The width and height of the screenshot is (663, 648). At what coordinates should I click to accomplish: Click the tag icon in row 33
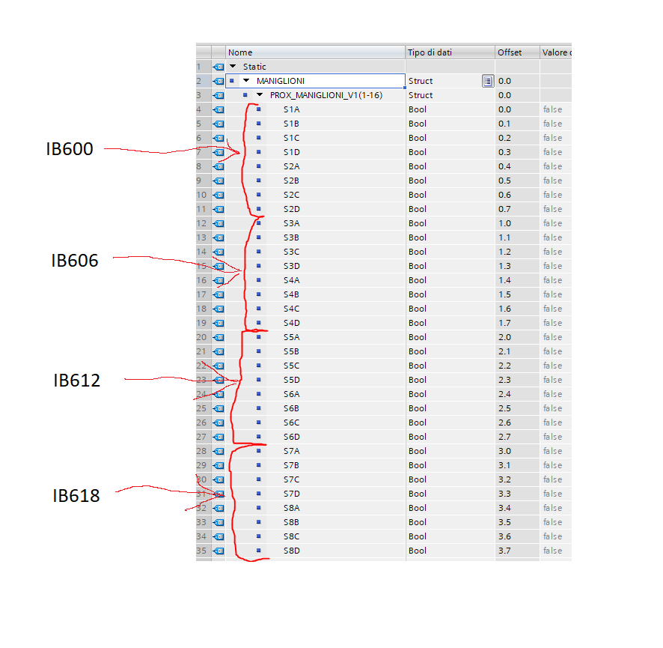219,522
